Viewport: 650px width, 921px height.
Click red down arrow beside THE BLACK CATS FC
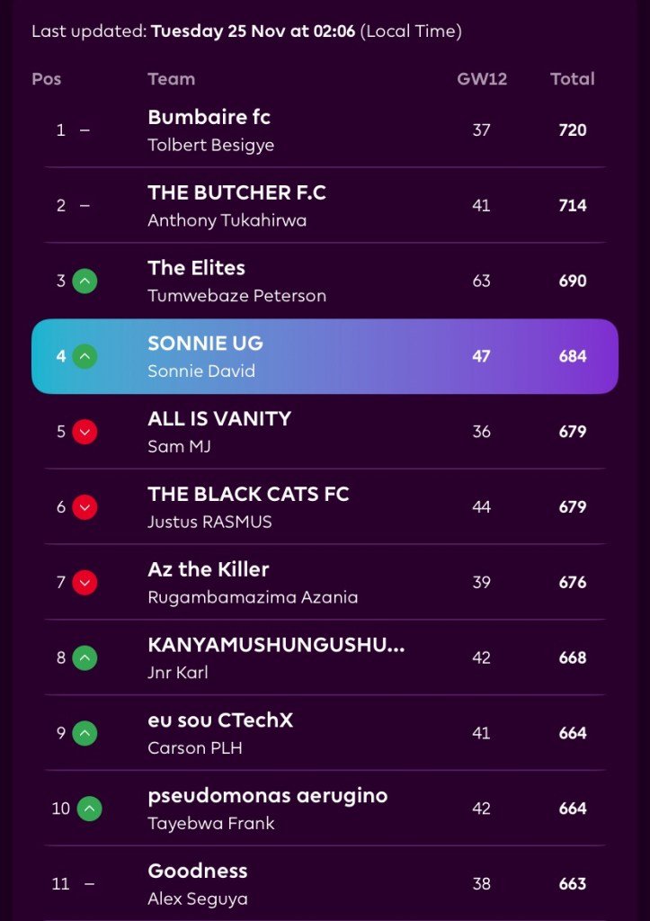85,508
